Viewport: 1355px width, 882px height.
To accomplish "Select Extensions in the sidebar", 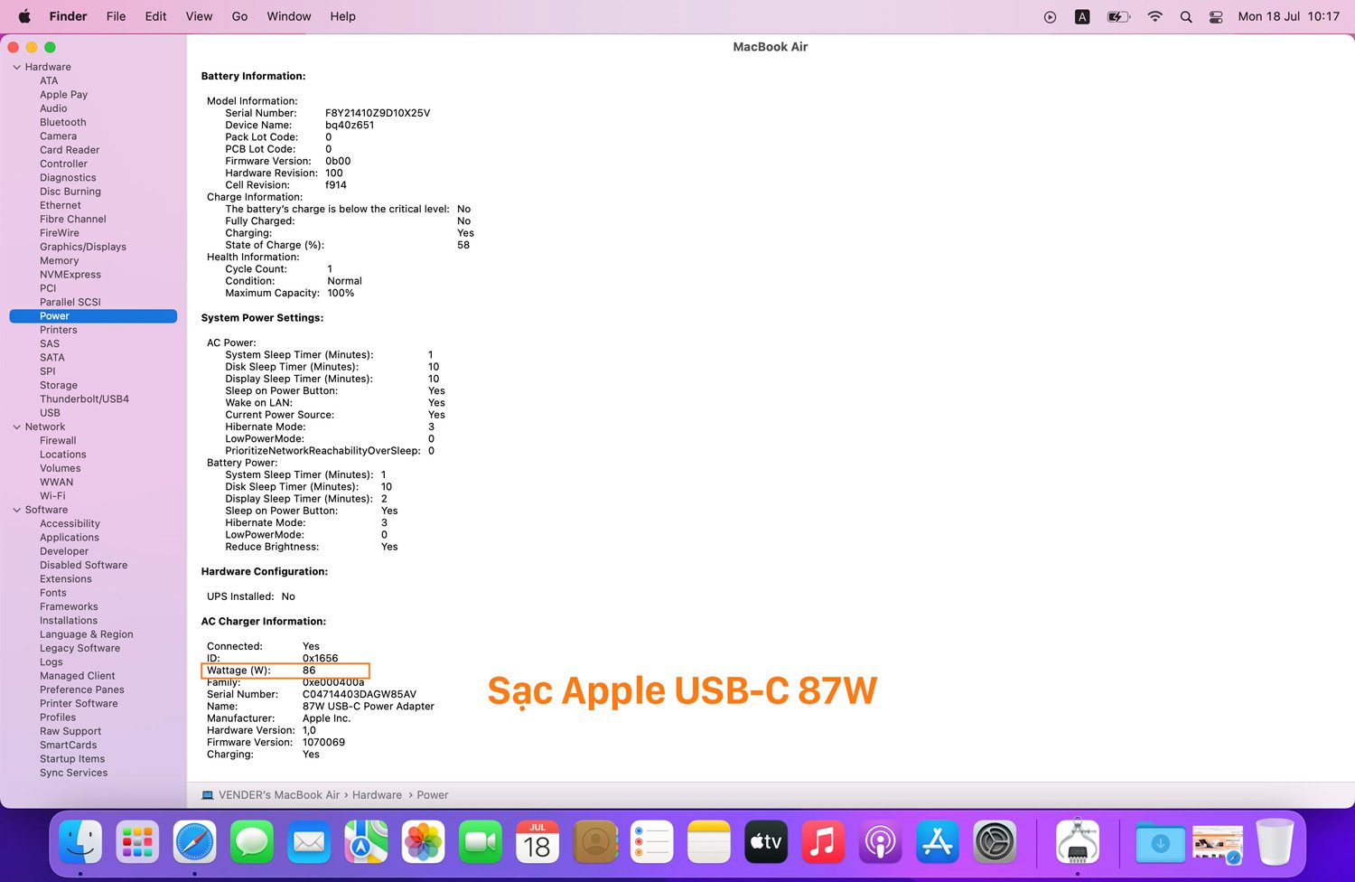I will (x=66, y=579).
